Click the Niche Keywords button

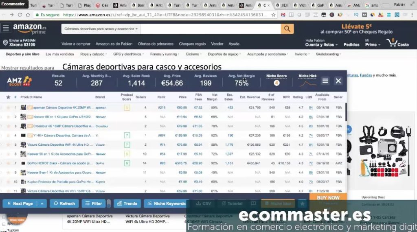166,204
